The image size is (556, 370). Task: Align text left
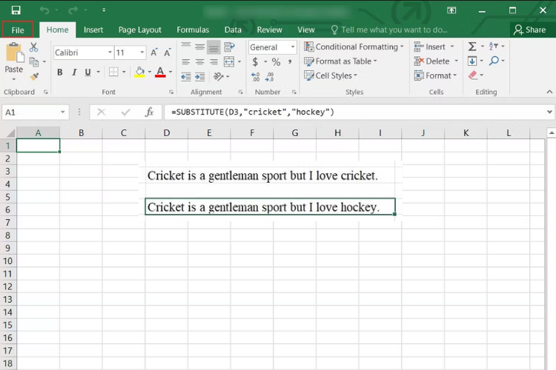click(x=186, y=62)
